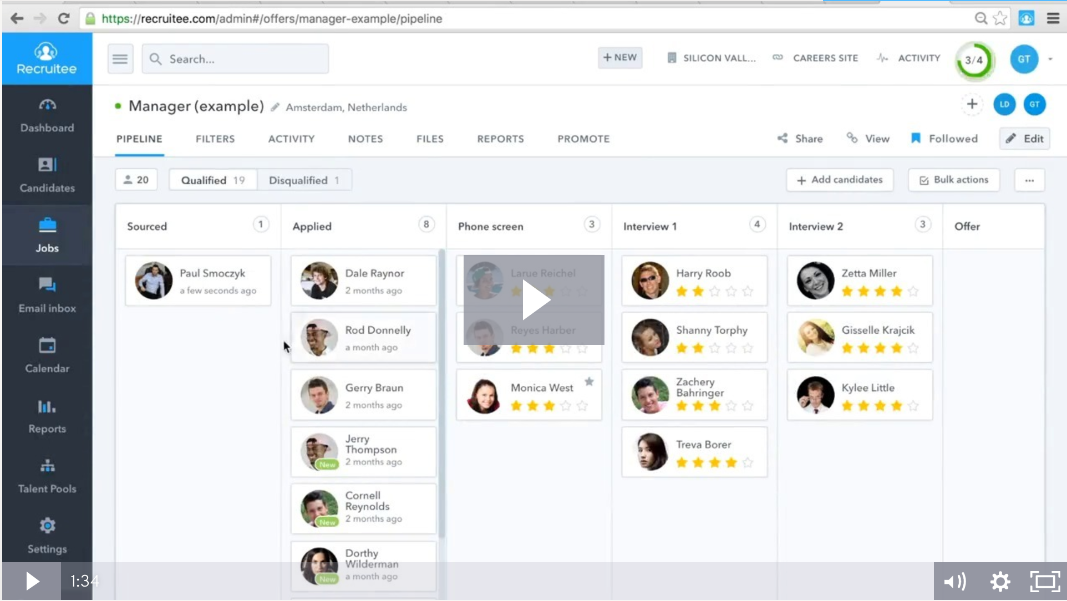The image size is (1067, 601).
Task: Open the Email inbox section
Action: pos(47,296)
